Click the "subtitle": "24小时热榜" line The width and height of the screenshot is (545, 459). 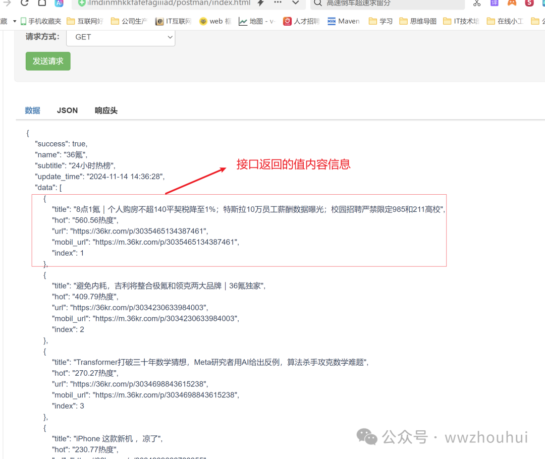[x=75, y=166]
